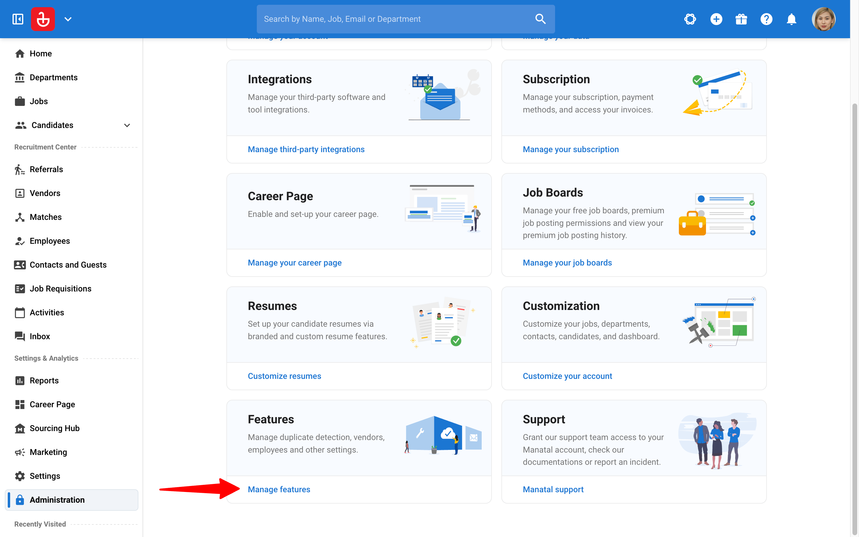Open Jobs in the sidebar

71,101
